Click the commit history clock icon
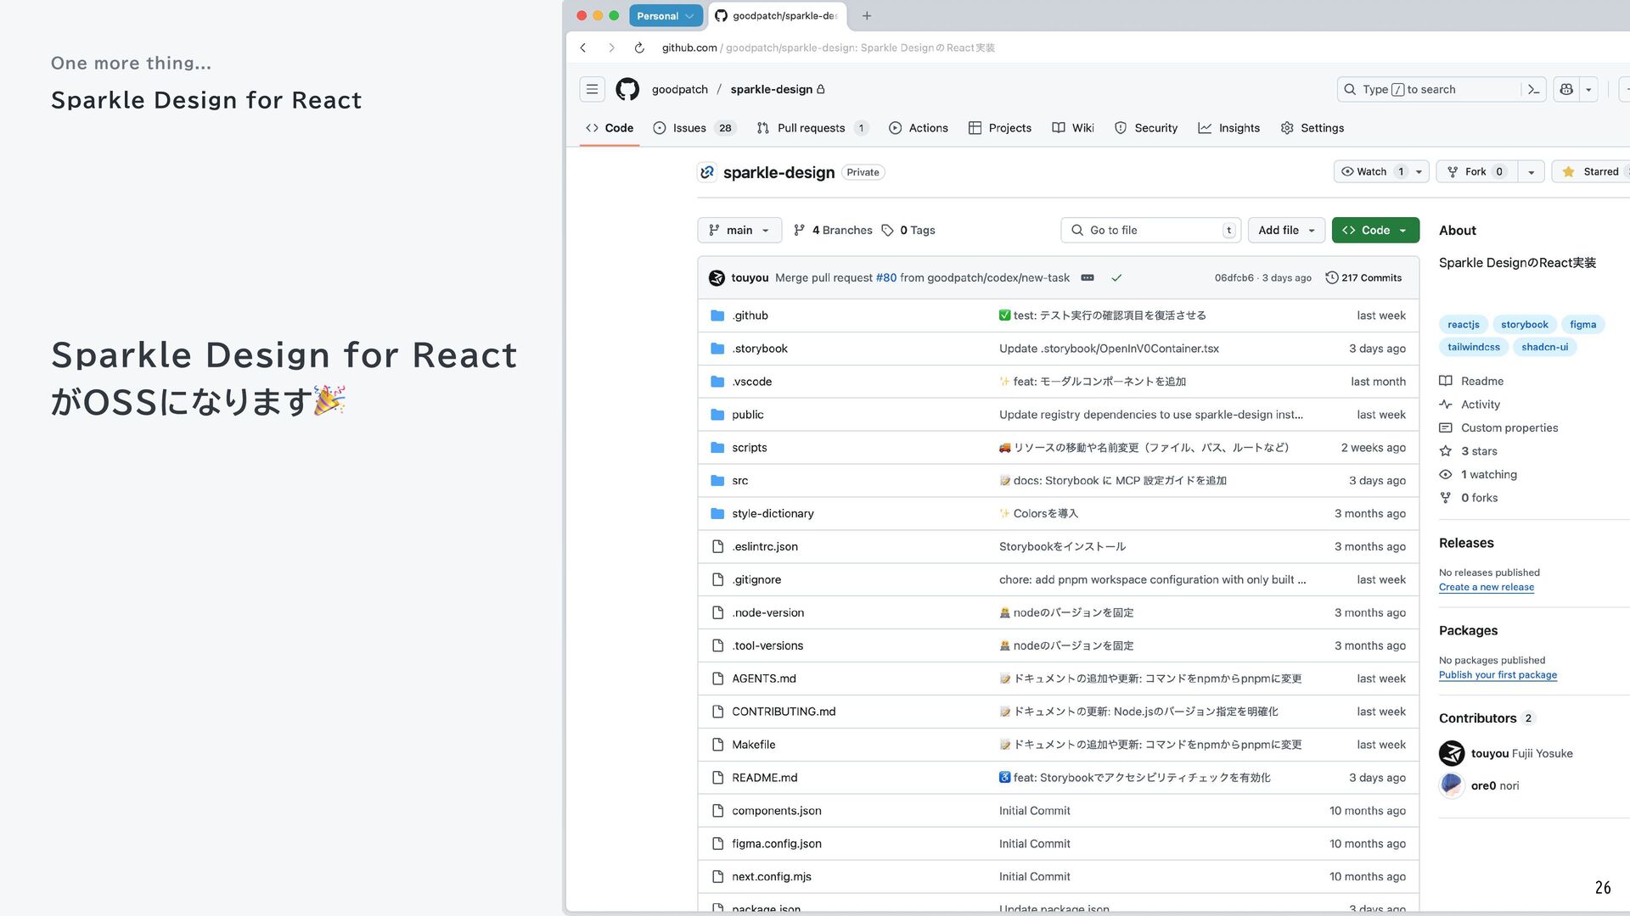Viewport: 1630px width, 916px height. coord(1331,277)
